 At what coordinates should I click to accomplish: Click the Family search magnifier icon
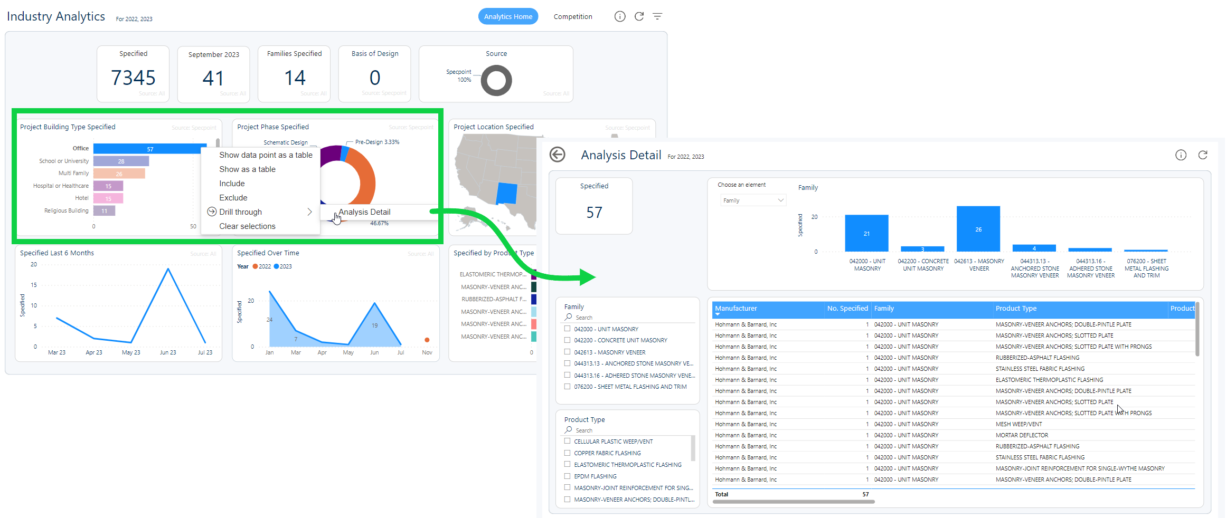(x=568, y=317)
